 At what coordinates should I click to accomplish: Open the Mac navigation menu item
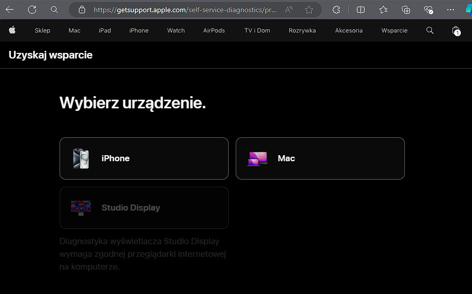[x=74, y=31]
